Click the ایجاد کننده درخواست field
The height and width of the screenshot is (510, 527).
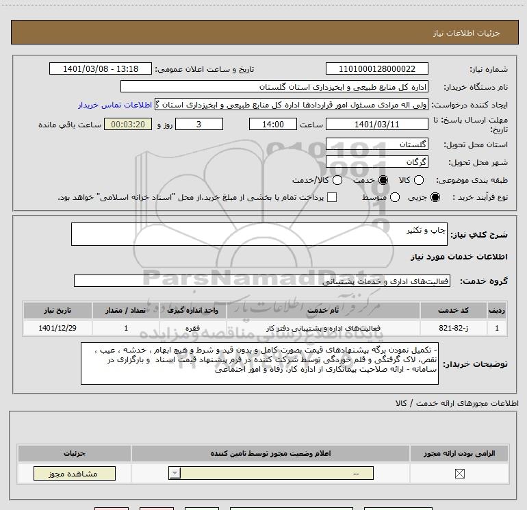click(292, 105)
